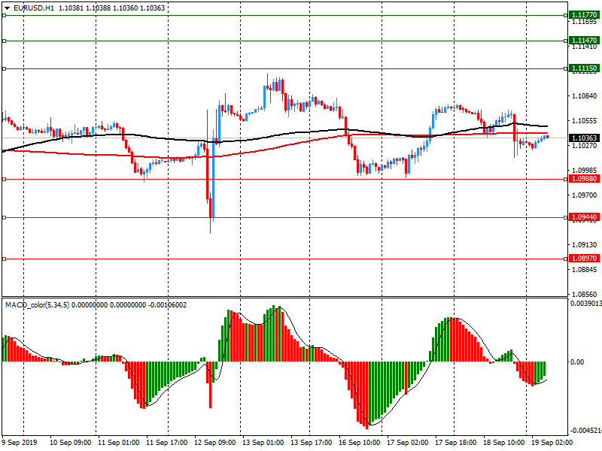
Task: Click the left handle of the 1.09440 line
Action: [5, 217]
